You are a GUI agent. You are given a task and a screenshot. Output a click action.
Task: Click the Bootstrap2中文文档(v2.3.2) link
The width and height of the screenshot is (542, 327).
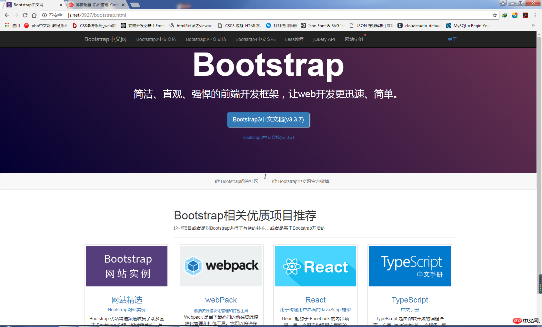coord(268,137)
